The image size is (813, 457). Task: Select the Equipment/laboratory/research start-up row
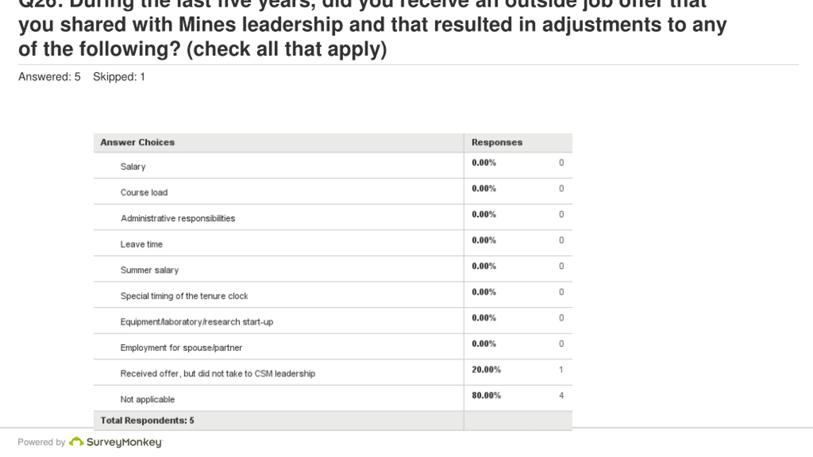pyautogui.click(x=333, y=321)
